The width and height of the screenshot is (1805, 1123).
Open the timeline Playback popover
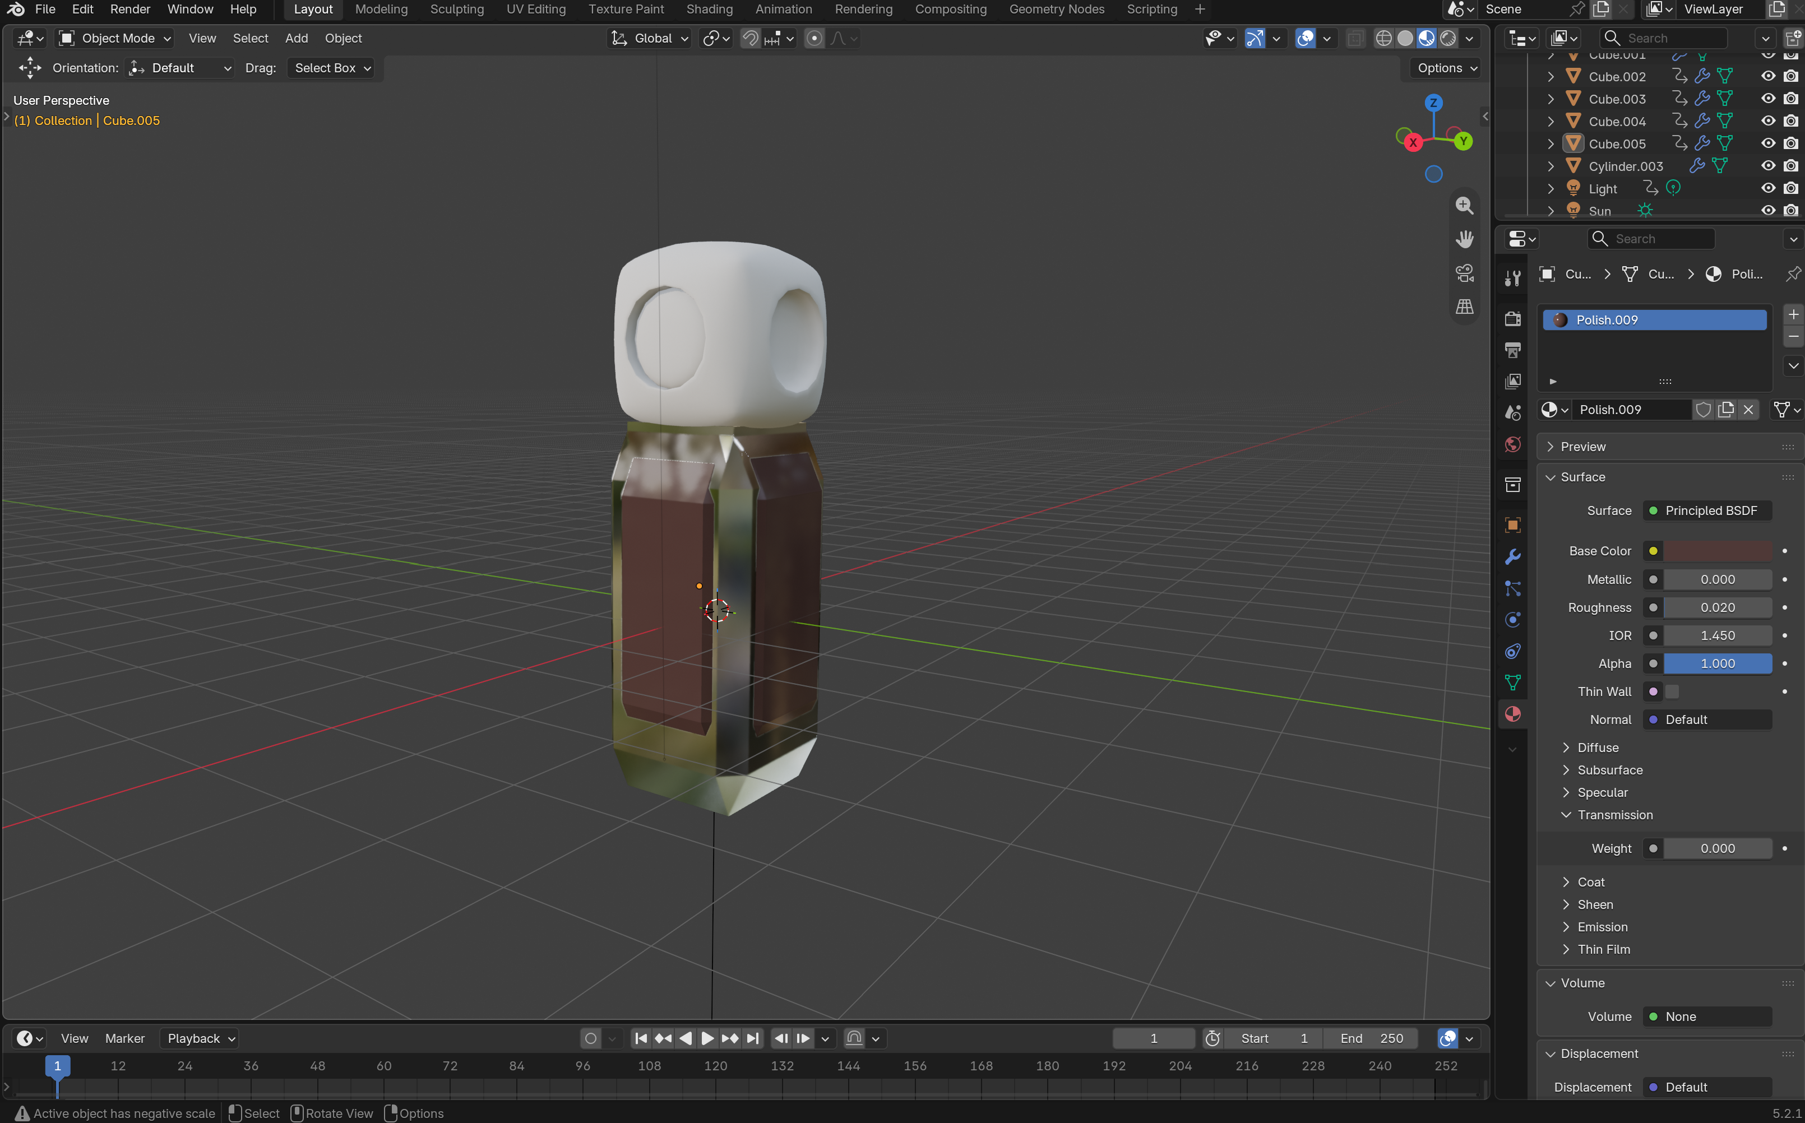click(x=199, y=1038)
